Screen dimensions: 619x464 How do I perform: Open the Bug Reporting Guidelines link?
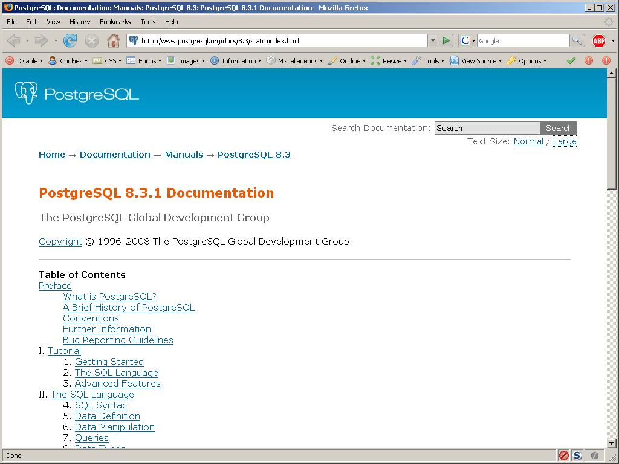(x=118, y=340)
